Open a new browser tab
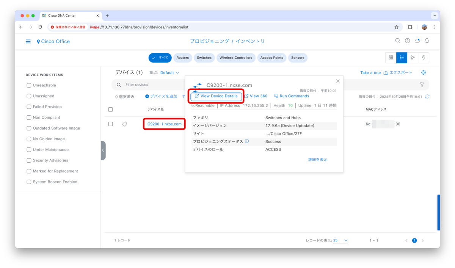Image resolution: width=455 pixels, height=268 pixels. coord(107,16)
